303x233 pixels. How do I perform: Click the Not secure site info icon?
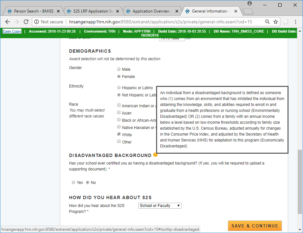[x=37, y=22]
